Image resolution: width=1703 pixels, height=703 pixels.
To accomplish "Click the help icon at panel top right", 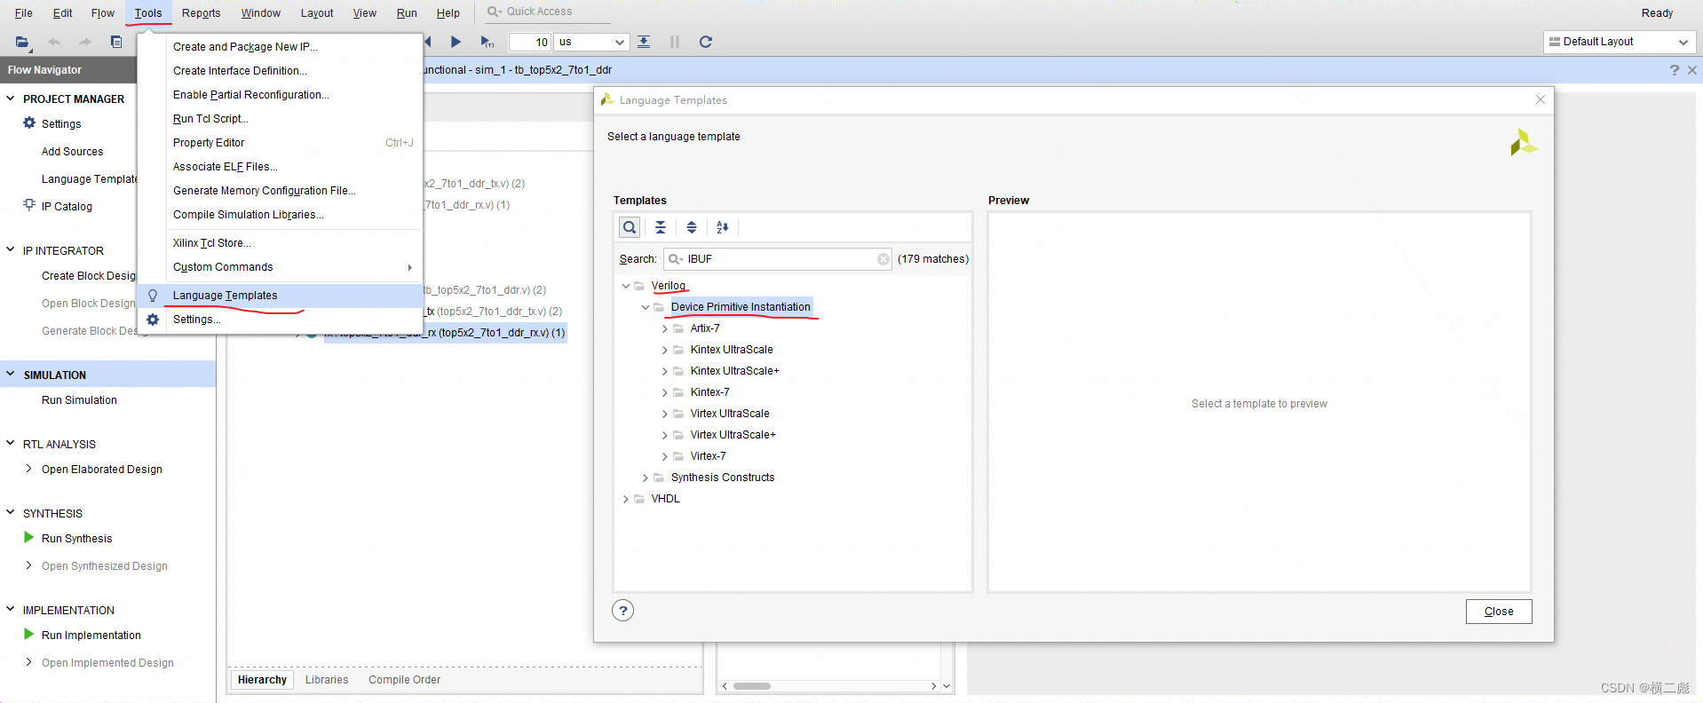I will coord(1675,70).
